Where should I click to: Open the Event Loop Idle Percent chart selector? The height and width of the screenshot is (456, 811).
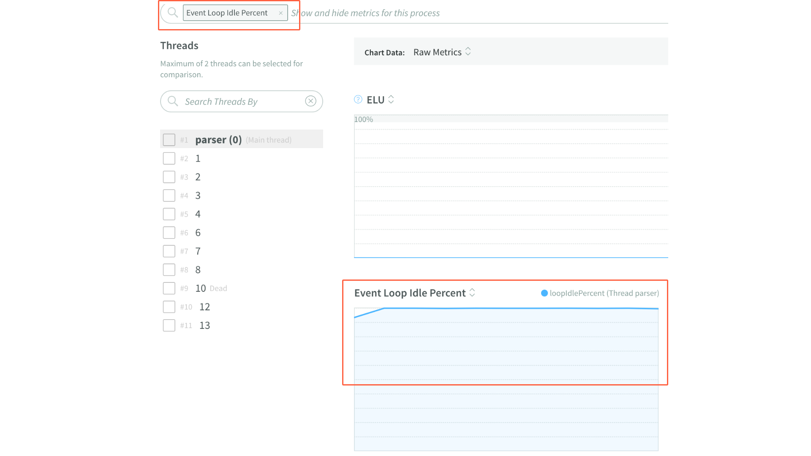[472, 293]
